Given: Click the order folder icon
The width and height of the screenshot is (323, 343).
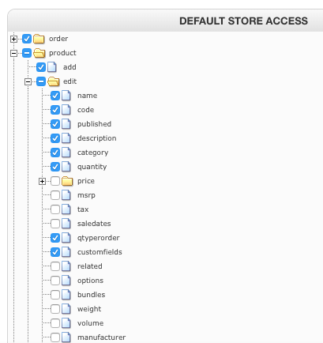Looking at the screenshot, I should click(39, 39).
